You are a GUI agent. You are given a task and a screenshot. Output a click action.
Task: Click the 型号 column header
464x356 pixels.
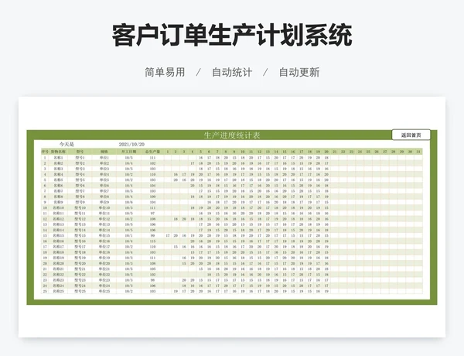coord(80,152)
